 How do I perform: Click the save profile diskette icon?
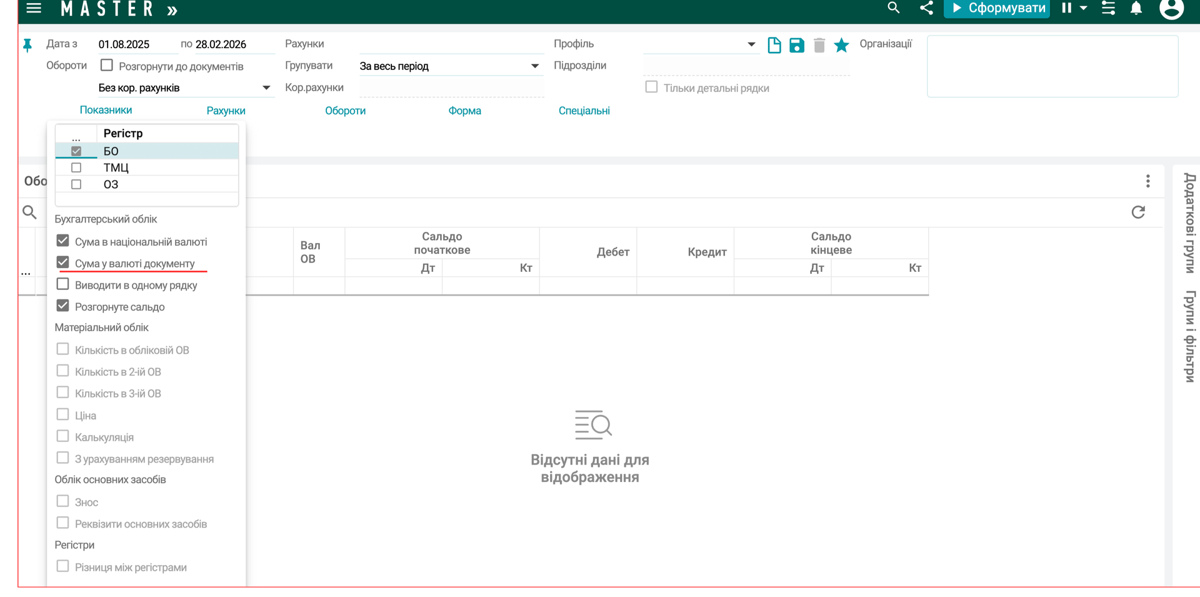pos(796,45)
